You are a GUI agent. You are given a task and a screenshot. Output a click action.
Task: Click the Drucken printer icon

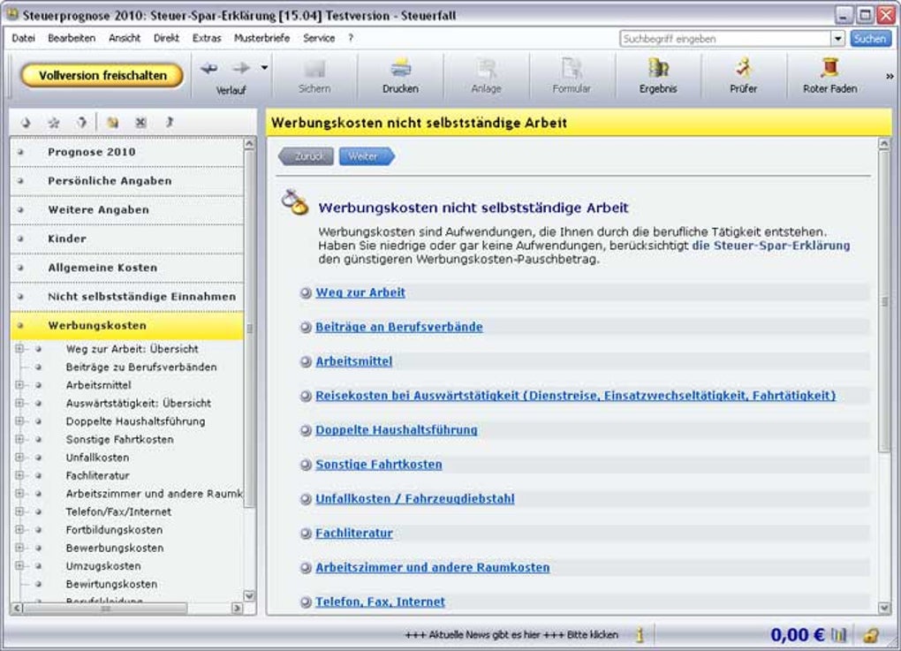point(400,69)
